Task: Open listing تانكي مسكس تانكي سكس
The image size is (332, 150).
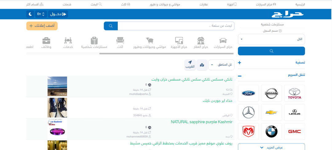Action: tap(192, 79)
